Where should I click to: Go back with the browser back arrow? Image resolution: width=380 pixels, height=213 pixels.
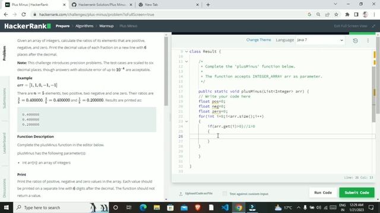point(6,14)
